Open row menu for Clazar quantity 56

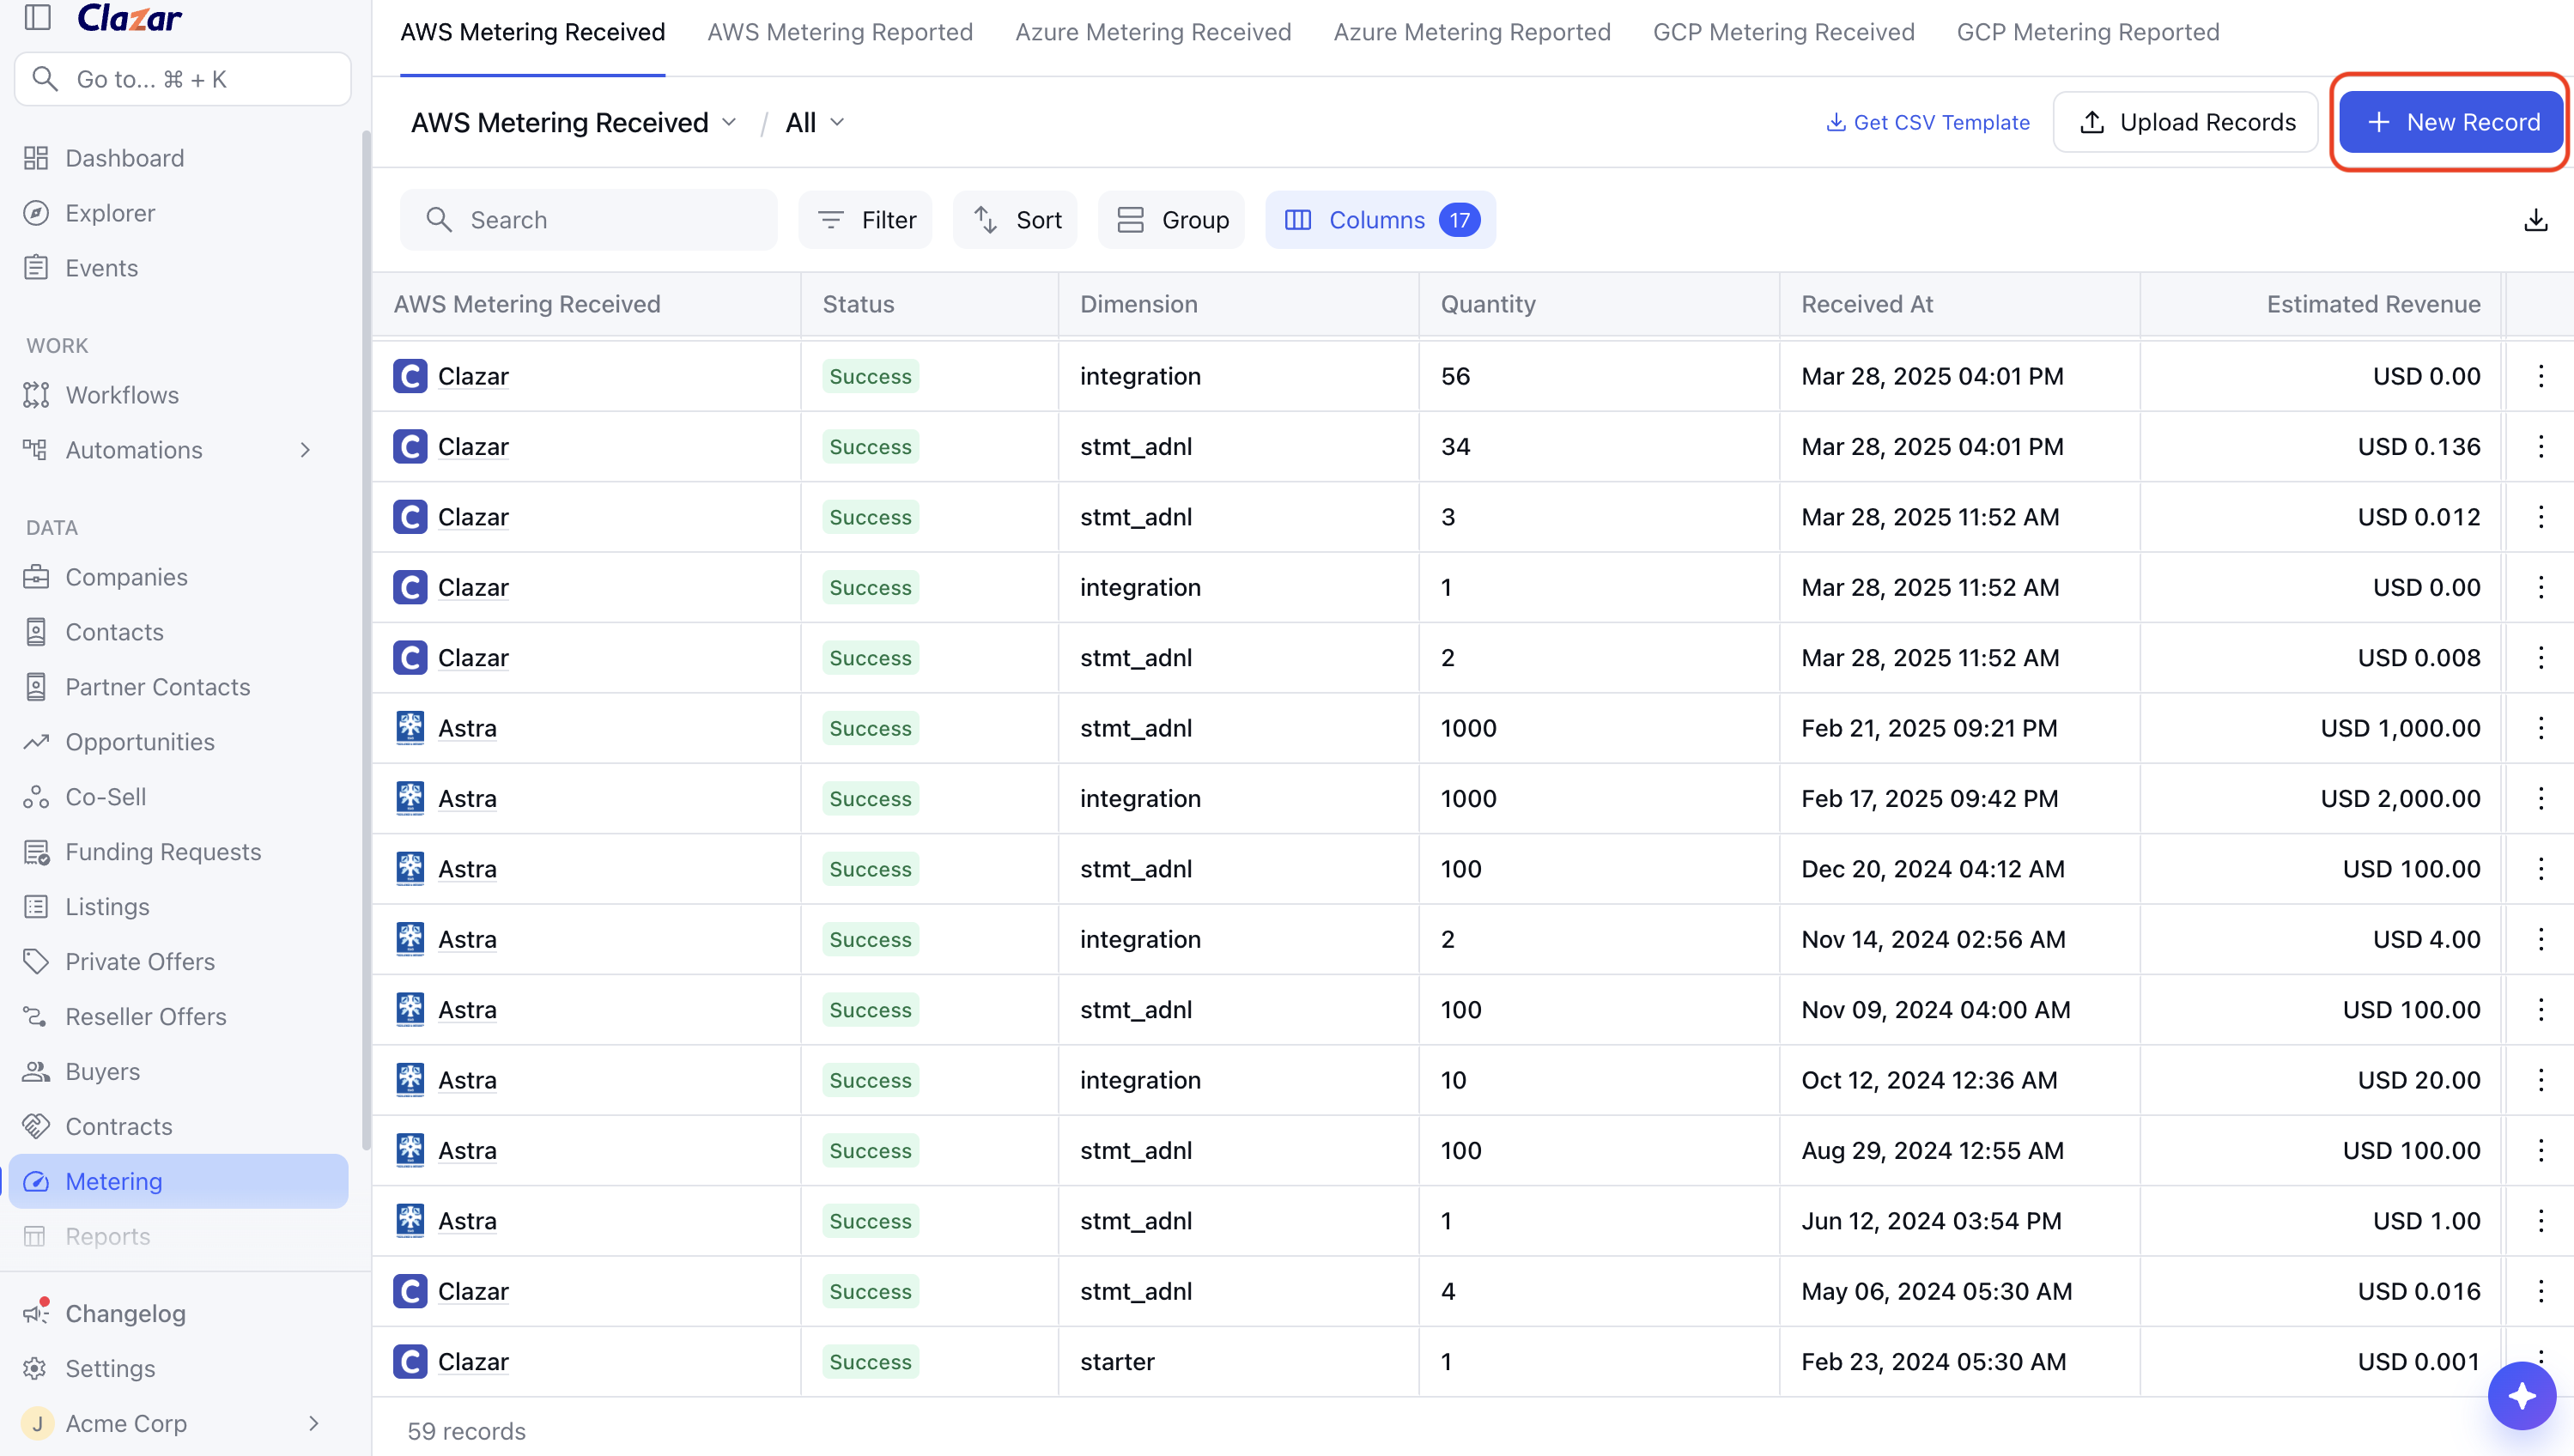click(x=2540, y=376)
